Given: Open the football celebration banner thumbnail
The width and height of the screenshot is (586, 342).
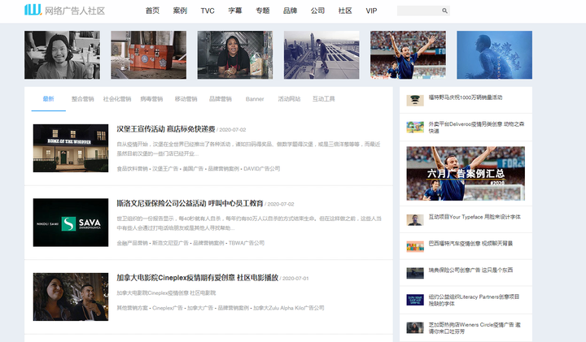Looking at the screenshot, I should [408, 54].
